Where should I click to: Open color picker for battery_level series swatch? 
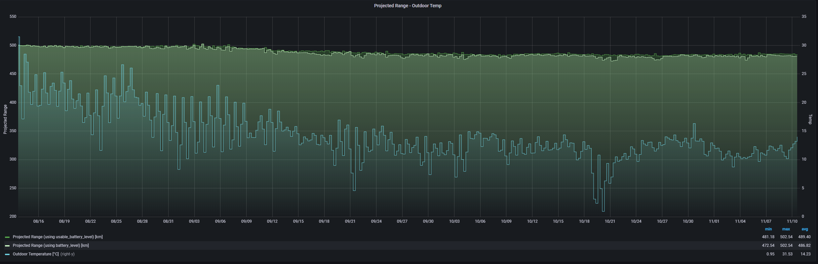pyautogui.click(x=7, y=246)
